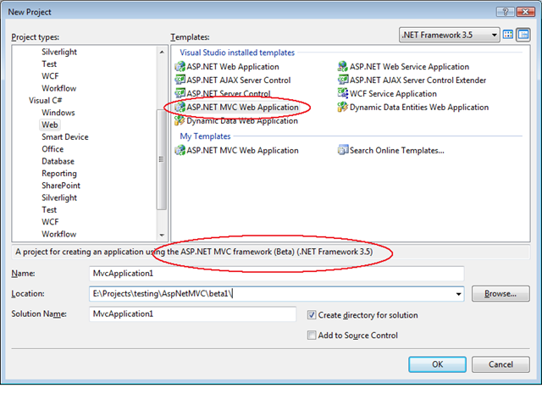The image size is (542, 405).
Task: Select the installed ASP.NET MVC Web Application icon
Action: click(x=180, y=108)
